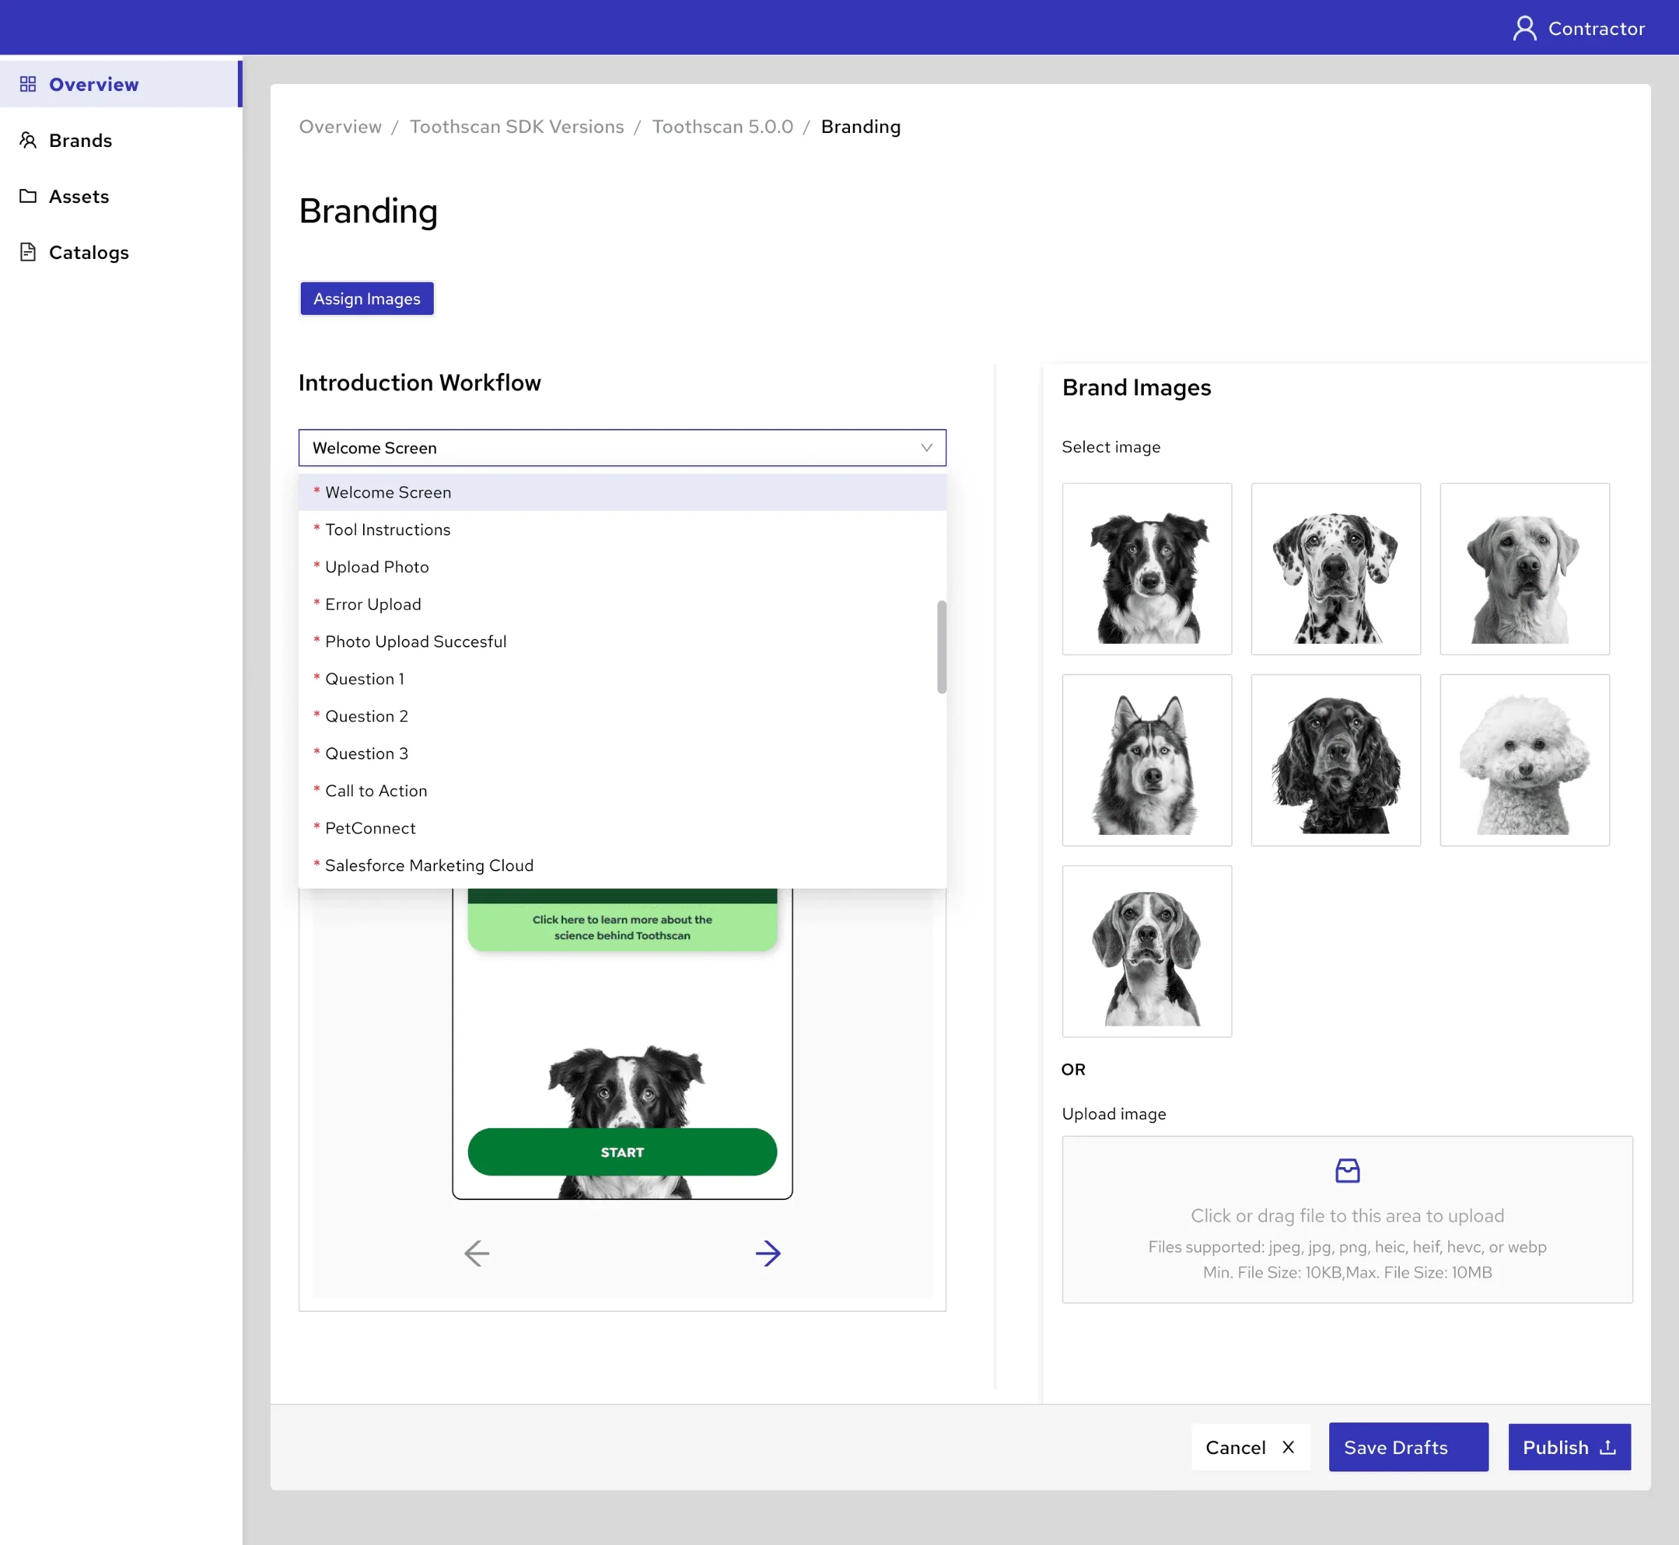Click the Brands person icon in sidebar
1679x1545 pixels.
tap(27, 141)
